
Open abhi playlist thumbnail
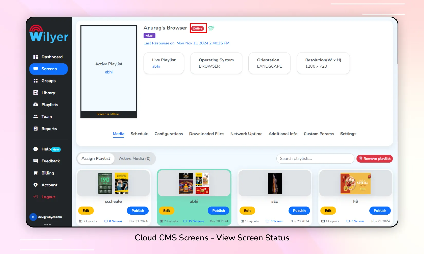click(194, 183)
